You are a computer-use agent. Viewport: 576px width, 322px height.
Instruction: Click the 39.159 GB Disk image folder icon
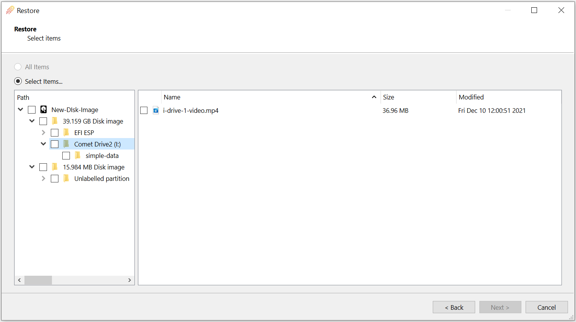point(55,121)
